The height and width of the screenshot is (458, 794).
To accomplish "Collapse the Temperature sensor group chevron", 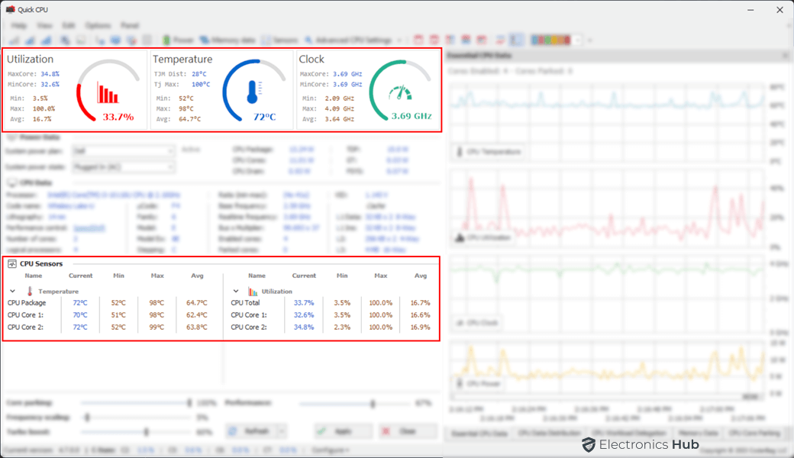I will click(x=13, y=291).
